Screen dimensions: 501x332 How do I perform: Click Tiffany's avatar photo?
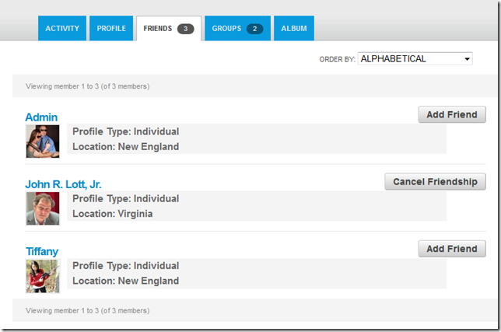coord(43,276)
